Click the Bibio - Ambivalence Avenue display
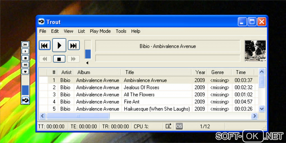Screen dimensions: 286x143 click(168, 46)
